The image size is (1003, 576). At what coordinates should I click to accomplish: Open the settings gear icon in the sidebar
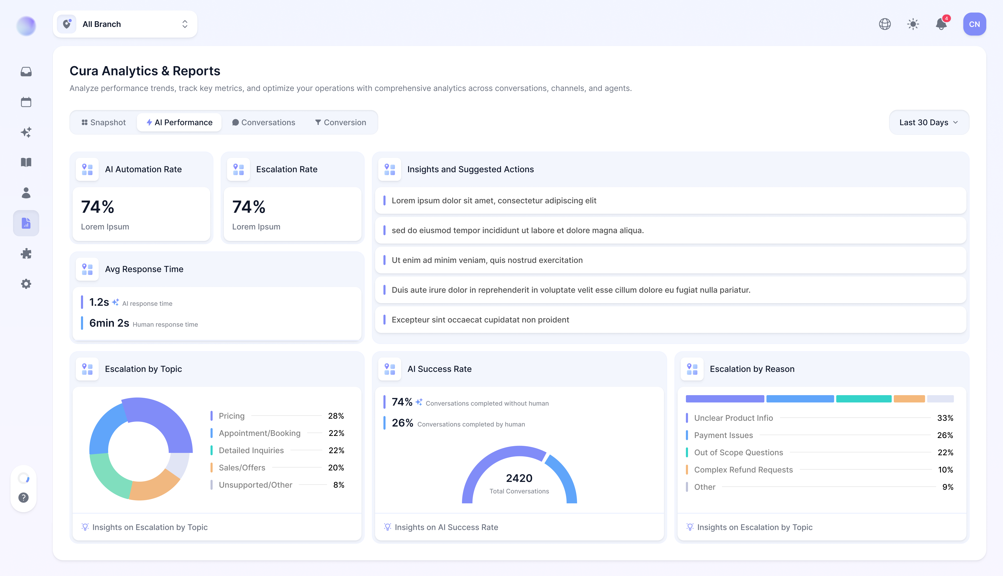tap(26, 284)
